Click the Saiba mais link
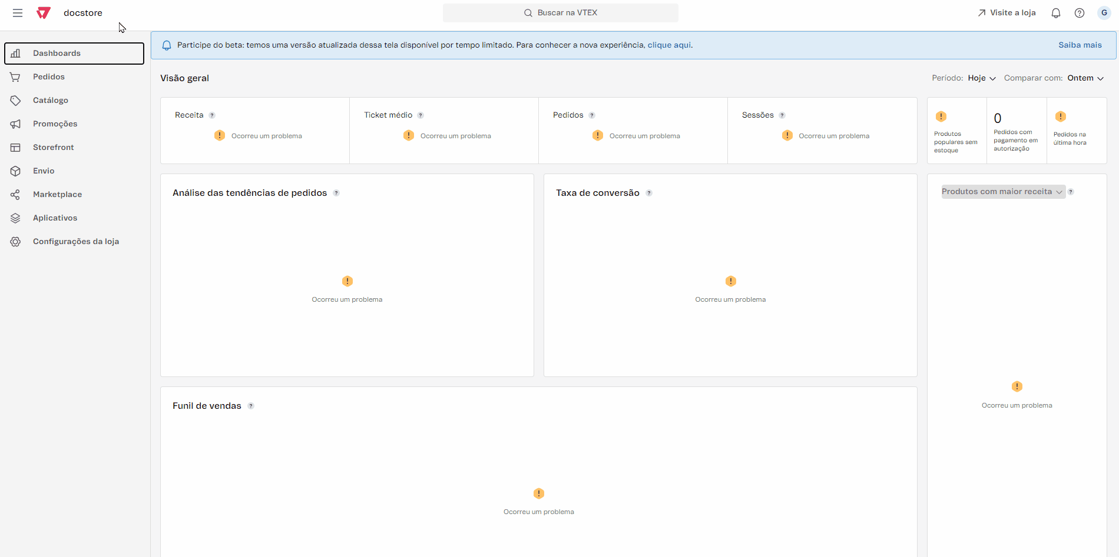1119x557 pixels. point(1080,45)
